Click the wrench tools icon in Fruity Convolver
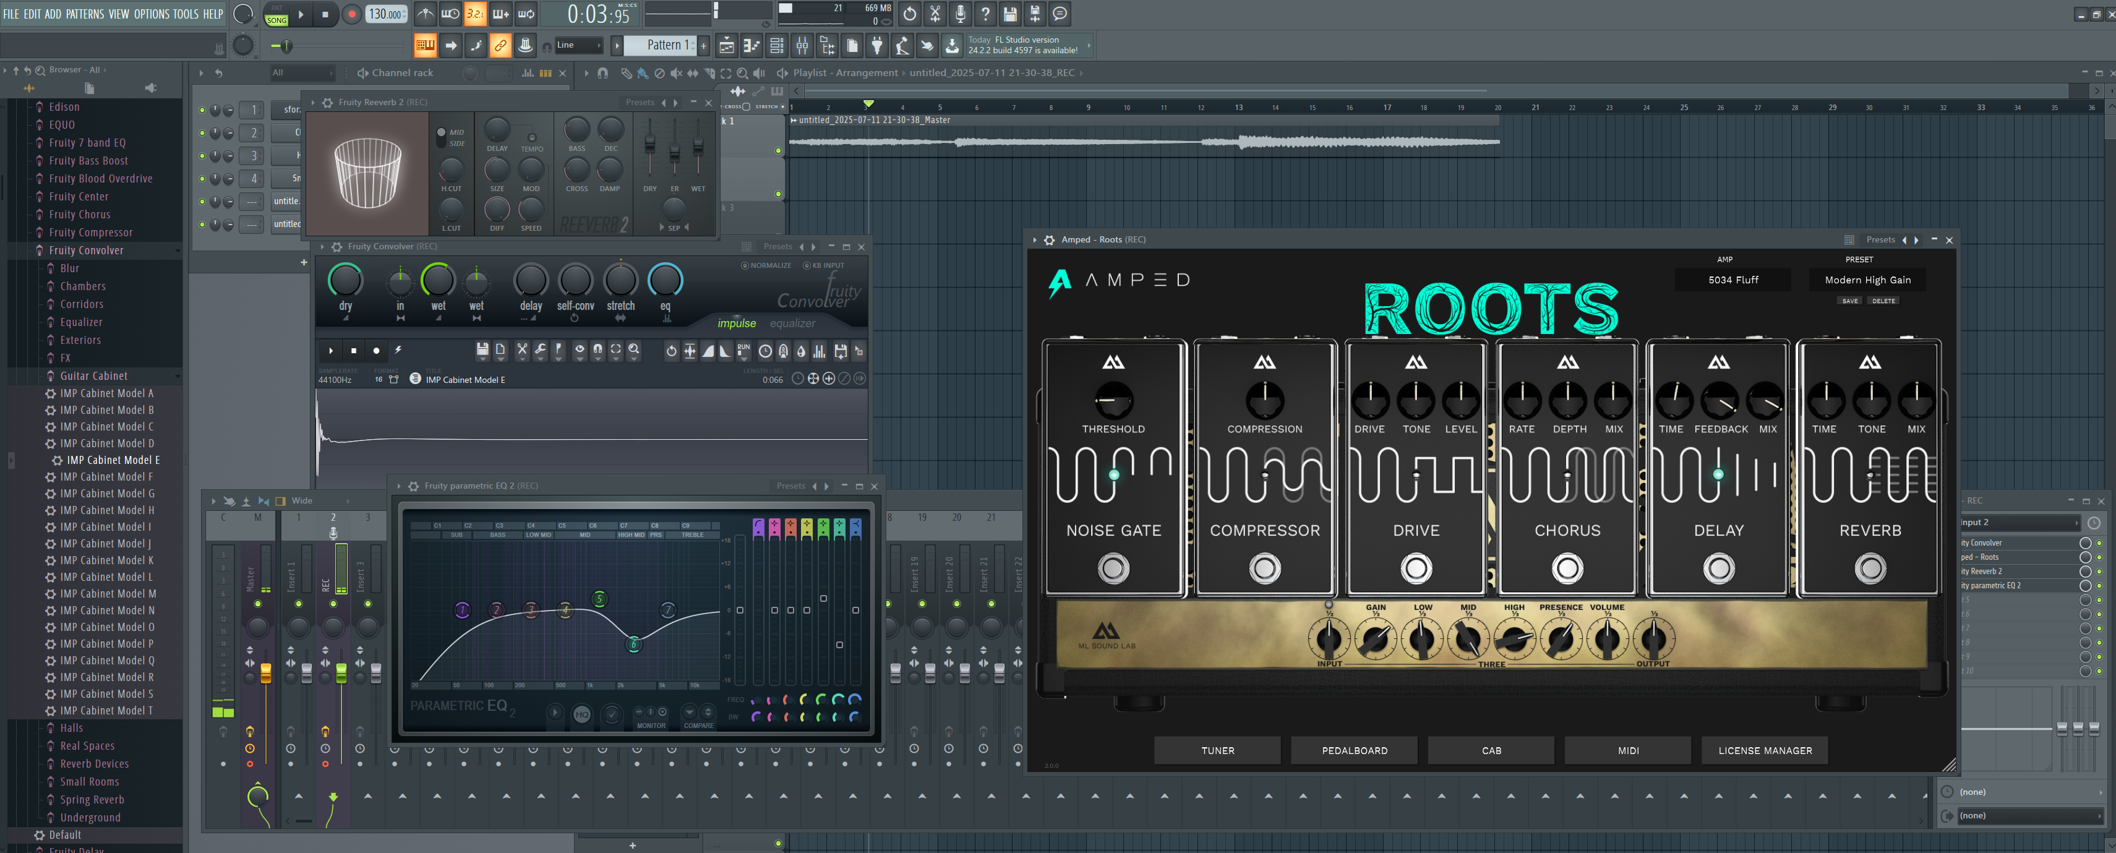The width and height of the screenshot is (2116, 853). tap(540, 350)
